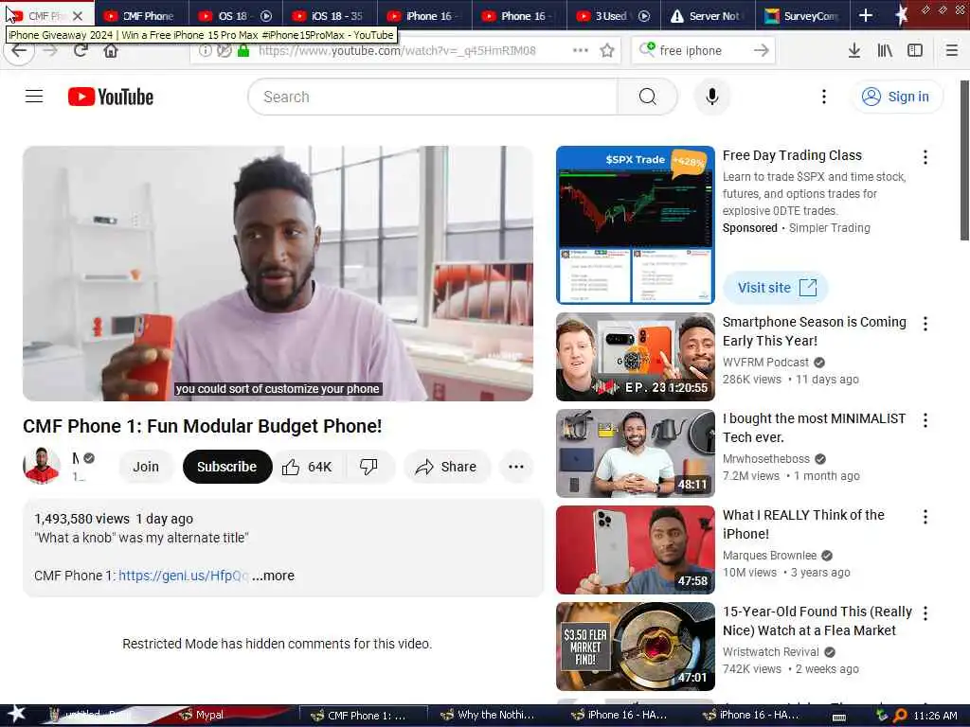The height and width of the screenshot is (727, 970).
Task: Open the browser hamburger menu
Action: (951, 51)
